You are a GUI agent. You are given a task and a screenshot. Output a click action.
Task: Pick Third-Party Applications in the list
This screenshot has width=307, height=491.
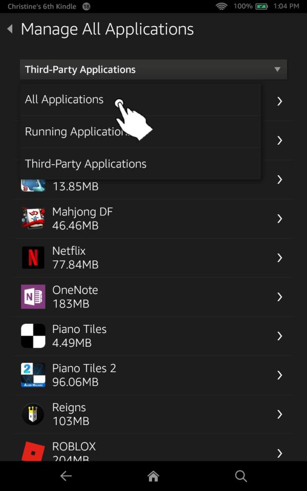tap(86, 164)
